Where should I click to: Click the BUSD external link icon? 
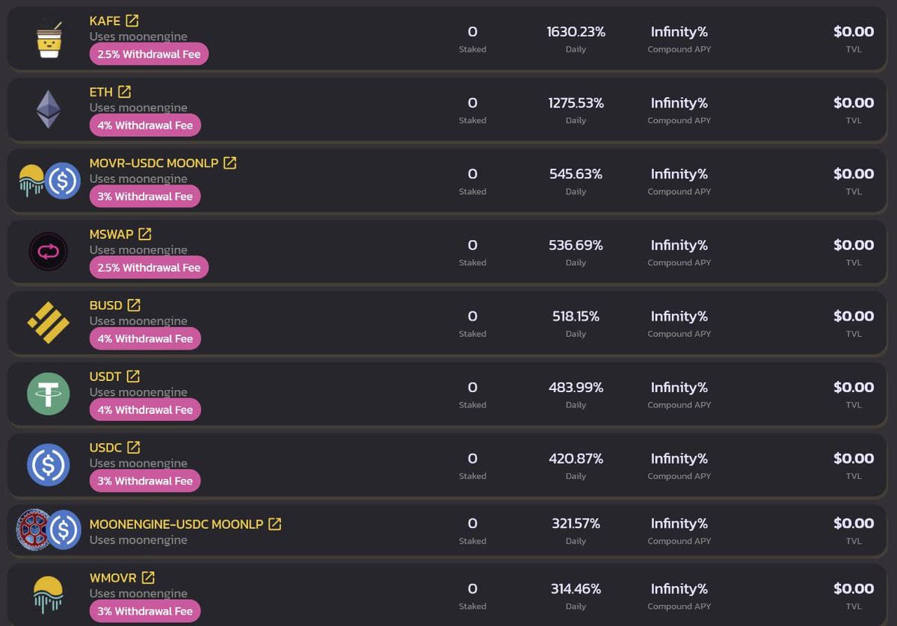click(134, 305)
